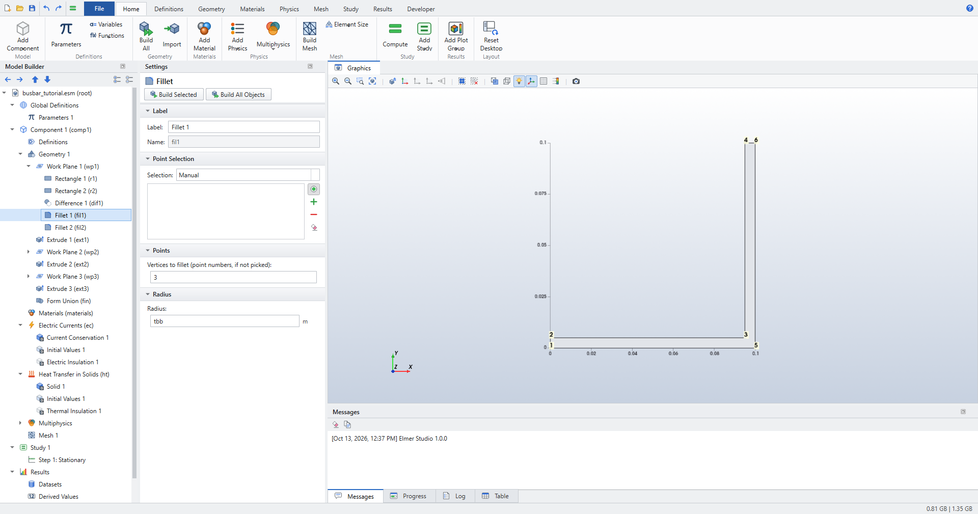Click the Build All Objects button
This screenshot has height=514, width=978.
click(238, 95)
